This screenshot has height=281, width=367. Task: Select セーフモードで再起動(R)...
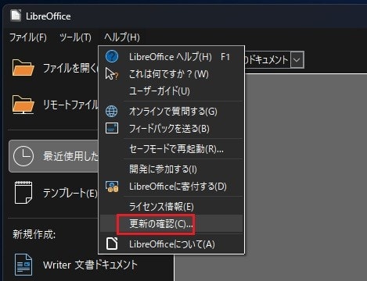pos(171,149)
